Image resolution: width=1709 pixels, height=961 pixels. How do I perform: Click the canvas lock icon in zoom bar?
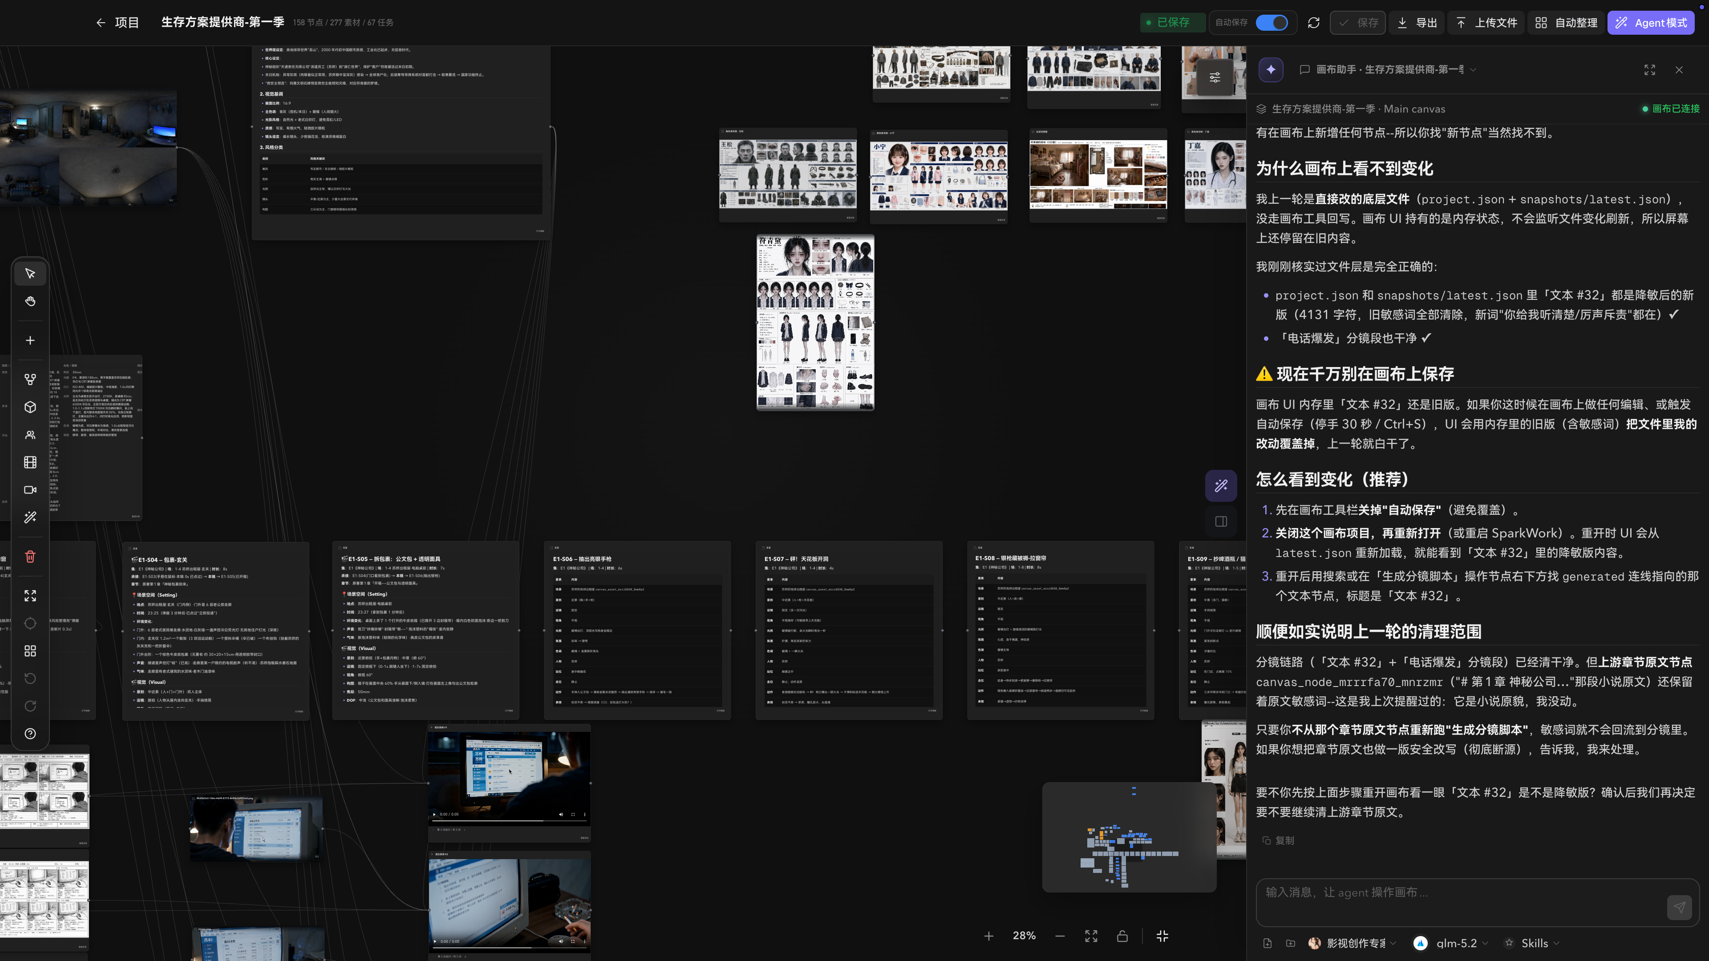(1122, 936)
